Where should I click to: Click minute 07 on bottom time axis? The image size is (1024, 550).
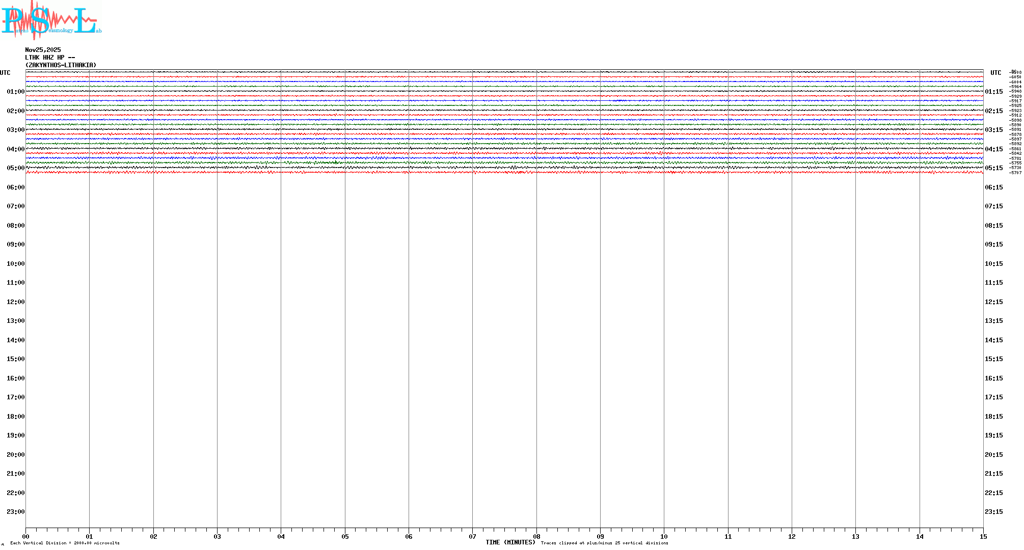[472, 536]
